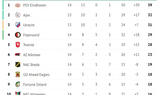
Task: Go to the Utrecht team page
Action: [29, 25]
